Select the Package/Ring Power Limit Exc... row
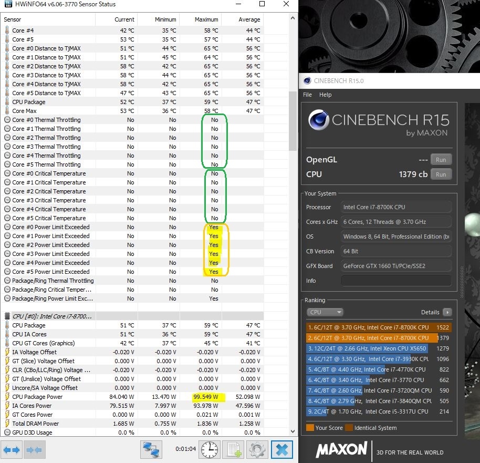The height and width of the screenshot is (463, 480). tap(132, 299)
